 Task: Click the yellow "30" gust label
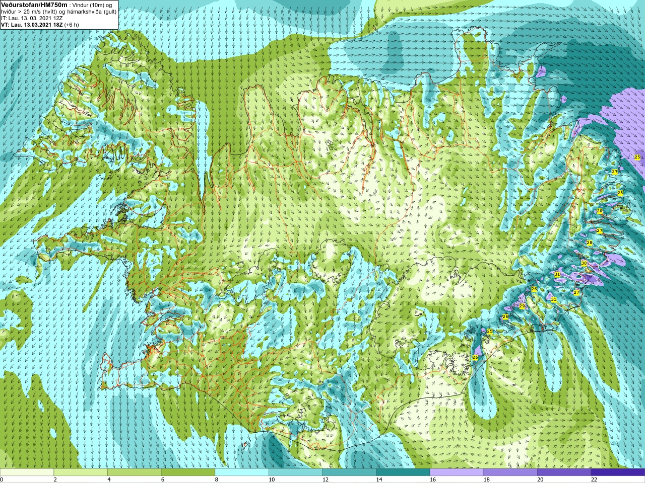(584, 263)
